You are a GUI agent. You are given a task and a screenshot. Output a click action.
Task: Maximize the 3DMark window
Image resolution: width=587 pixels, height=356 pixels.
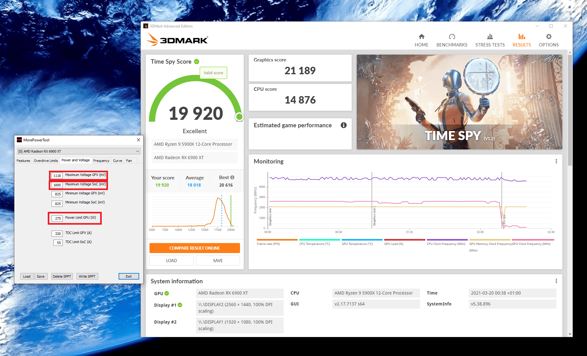click(551, 26)
